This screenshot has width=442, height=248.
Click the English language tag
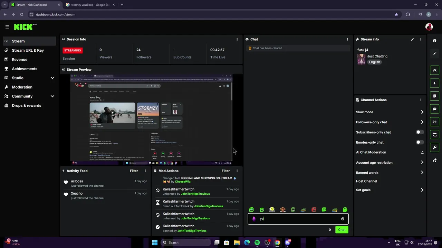[x=374, y=62]
